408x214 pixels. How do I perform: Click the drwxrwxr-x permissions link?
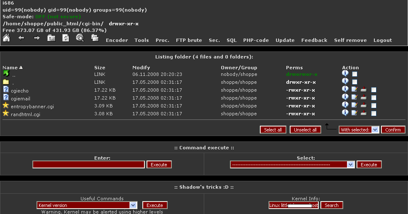click(x=302, y=74)
